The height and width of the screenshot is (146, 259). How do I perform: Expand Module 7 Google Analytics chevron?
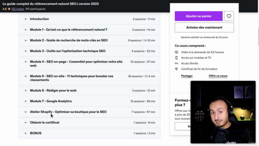25,101
